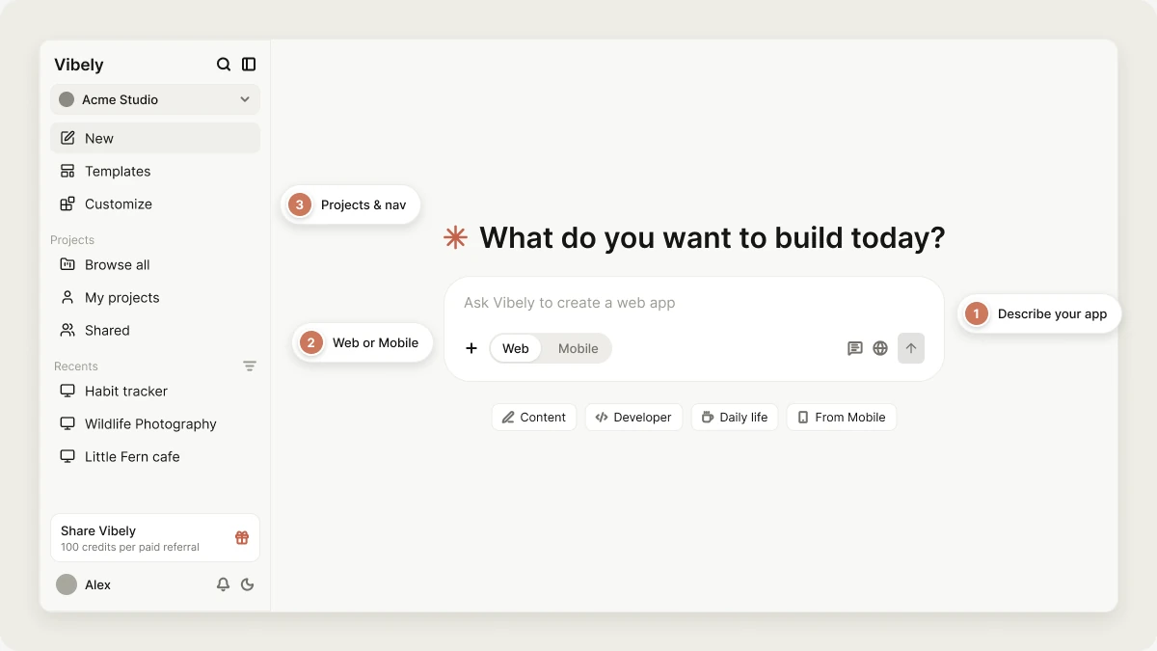Switch to the Mobile platform option

pos(578,348)
